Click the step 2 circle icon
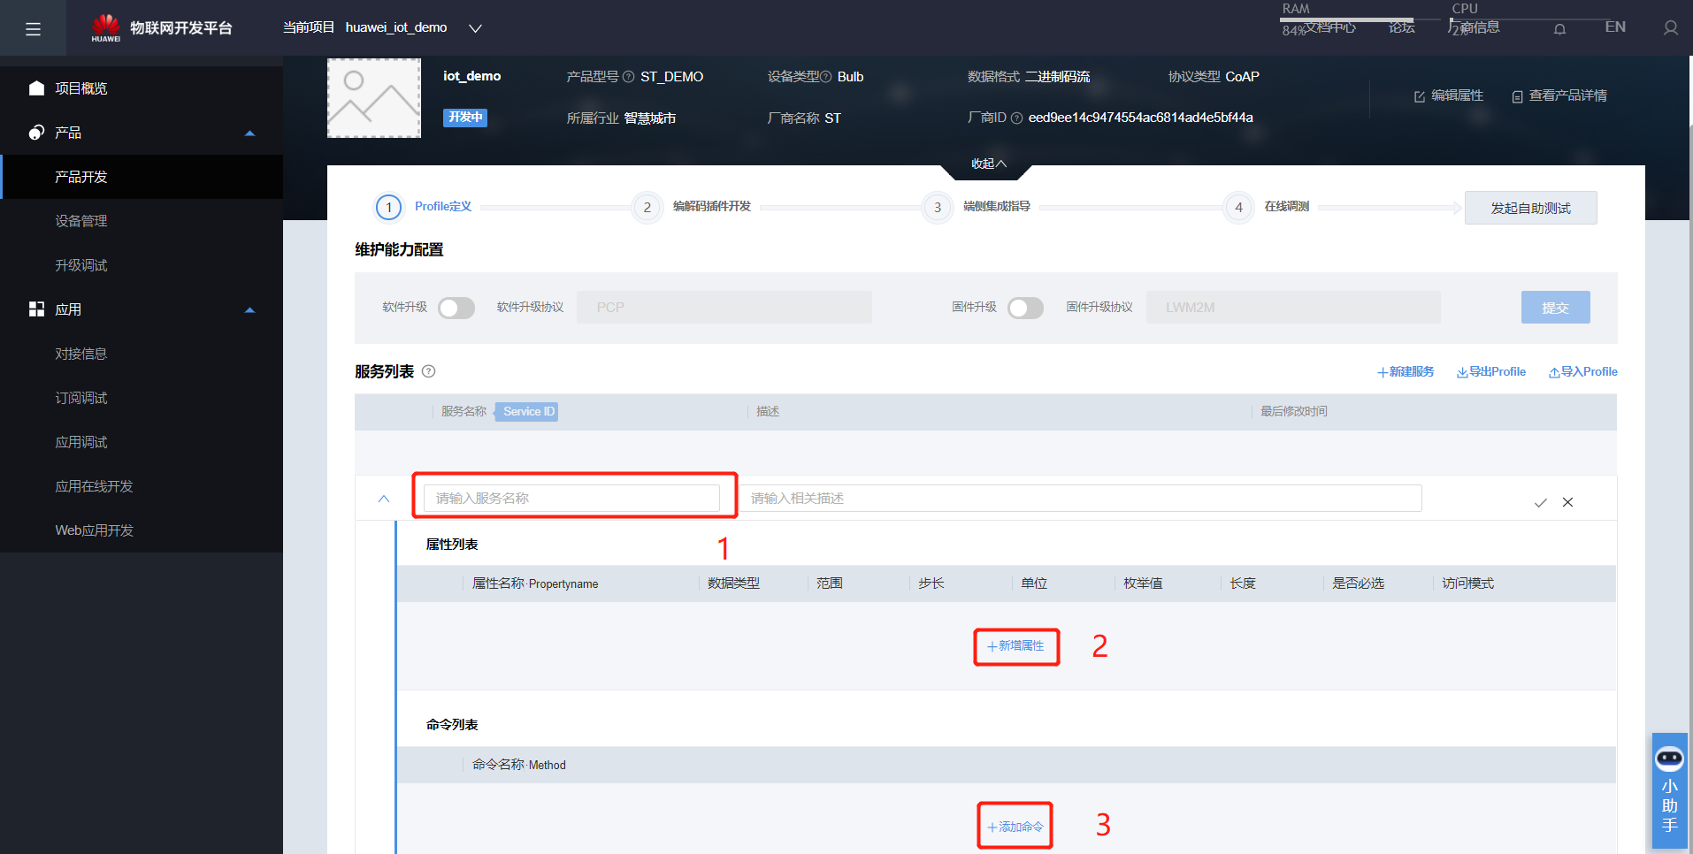This screenshot has width=1693, height=854. click(x=647, y=207)
